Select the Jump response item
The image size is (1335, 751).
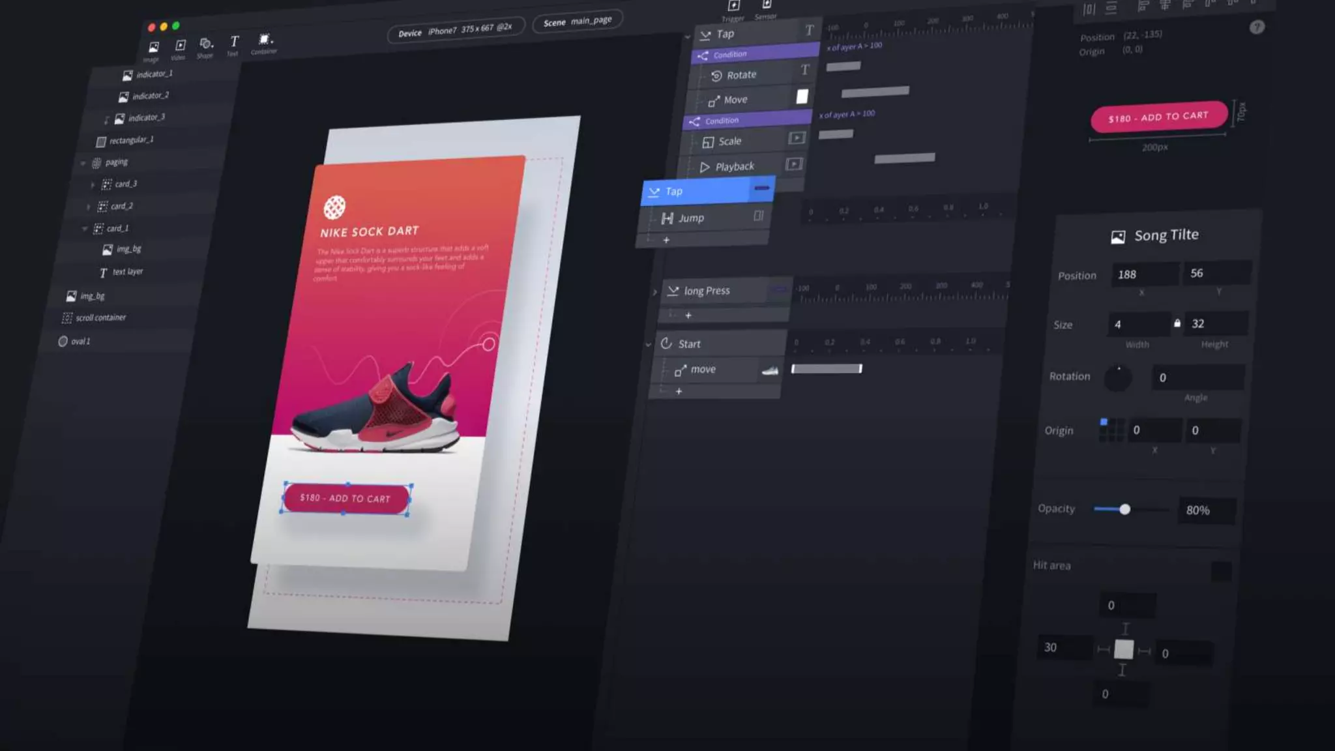point(691,218)
